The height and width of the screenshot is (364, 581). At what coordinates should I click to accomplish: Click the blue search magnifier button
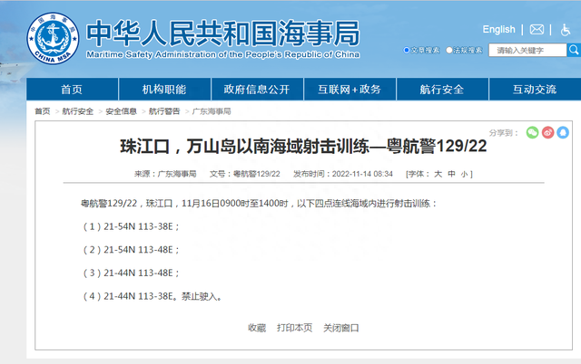(574, 50)
